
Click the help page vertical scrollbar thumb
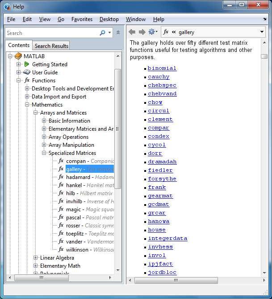pos(264,56)
